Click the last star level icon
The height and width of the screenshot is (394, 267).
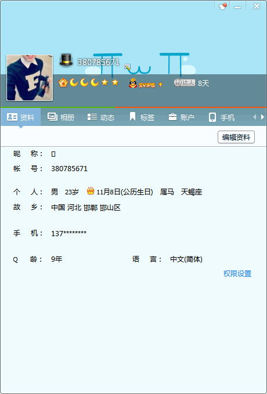pos(115,82)
